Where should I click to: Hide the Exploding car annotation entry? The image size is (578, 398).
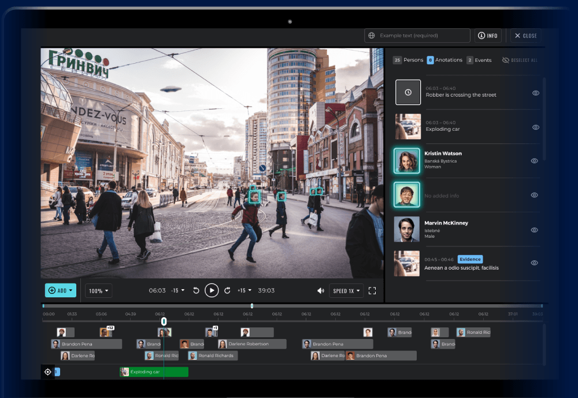(x=536, y=127)
